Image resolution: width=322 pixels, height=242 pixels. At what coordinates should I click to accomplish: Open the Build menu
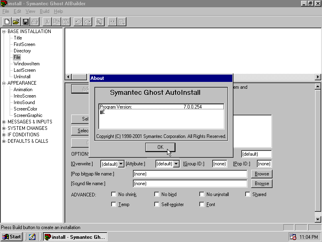44,11
